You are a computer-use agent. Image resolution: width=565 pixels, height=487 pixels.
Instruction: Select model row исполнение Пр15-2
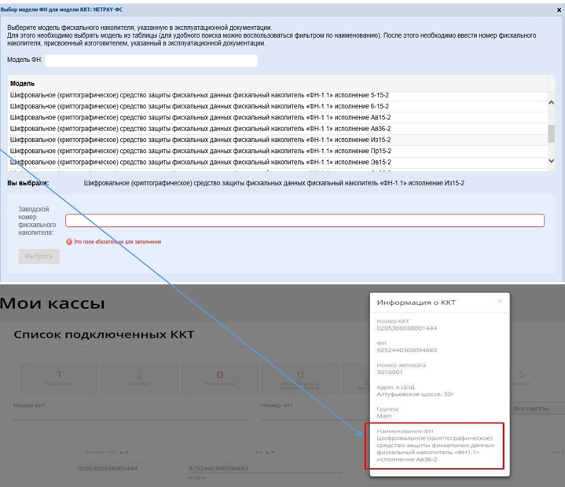[x=277, y=152]
